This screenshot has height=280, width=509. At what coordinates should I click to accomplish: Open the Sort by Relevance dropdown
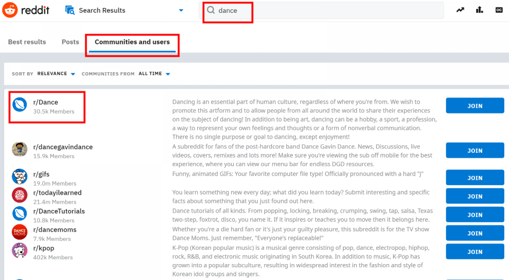(56, 74)
